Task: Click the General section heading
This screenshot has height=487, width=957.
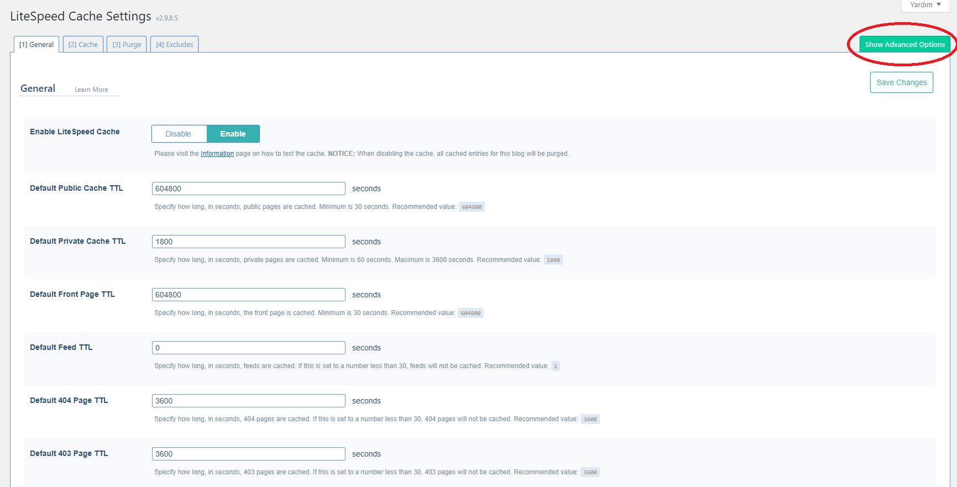Action: (38, 88)
